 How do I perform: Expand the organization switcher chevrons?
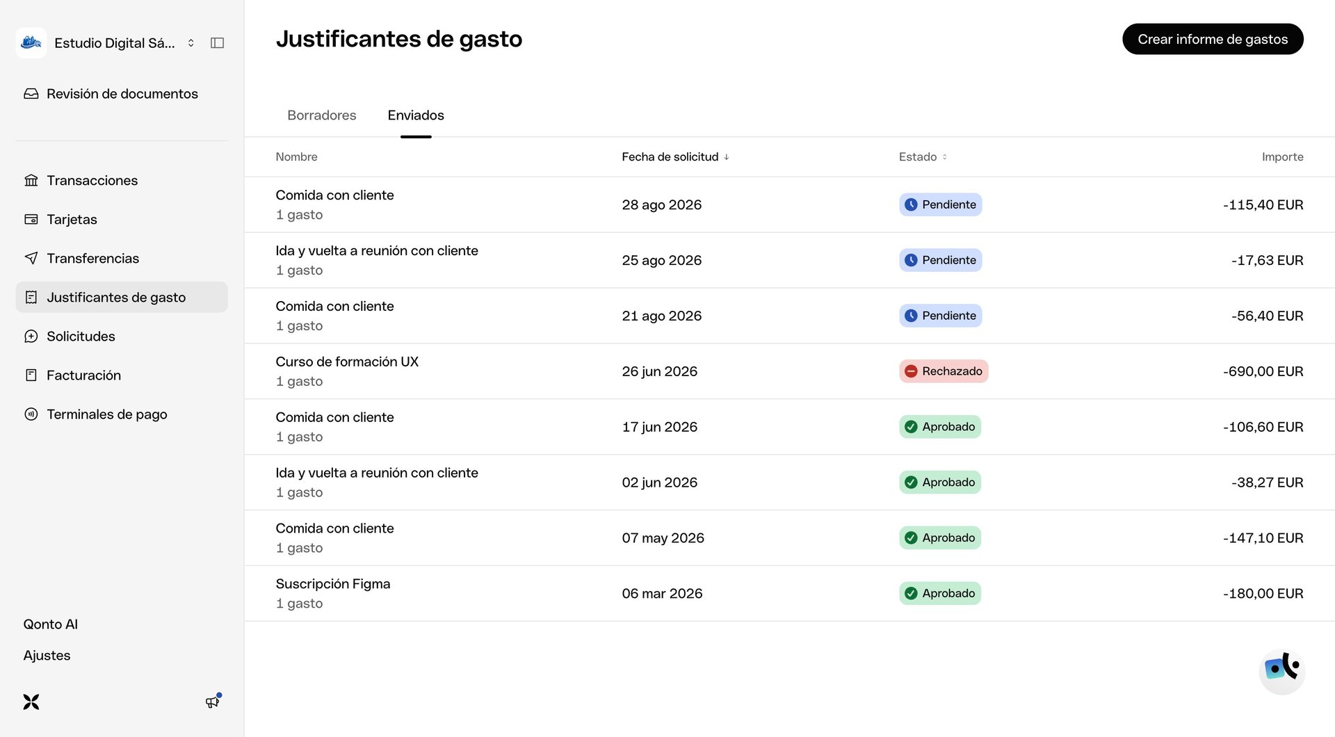tap(191, 43)
